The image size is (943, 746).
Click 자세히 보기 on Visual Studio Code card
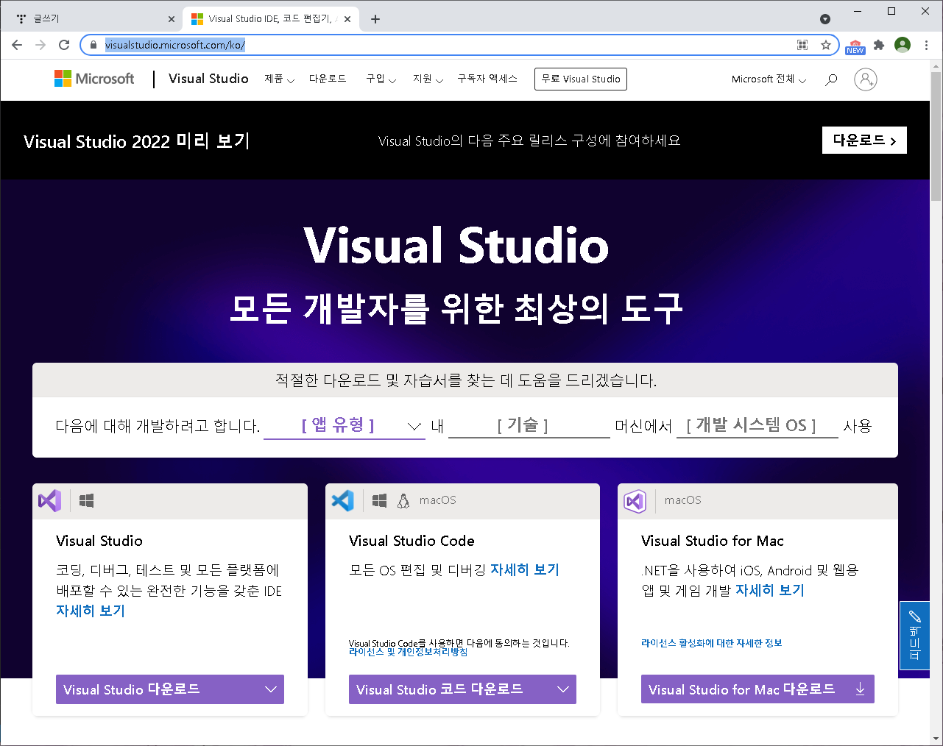(525, 569)
